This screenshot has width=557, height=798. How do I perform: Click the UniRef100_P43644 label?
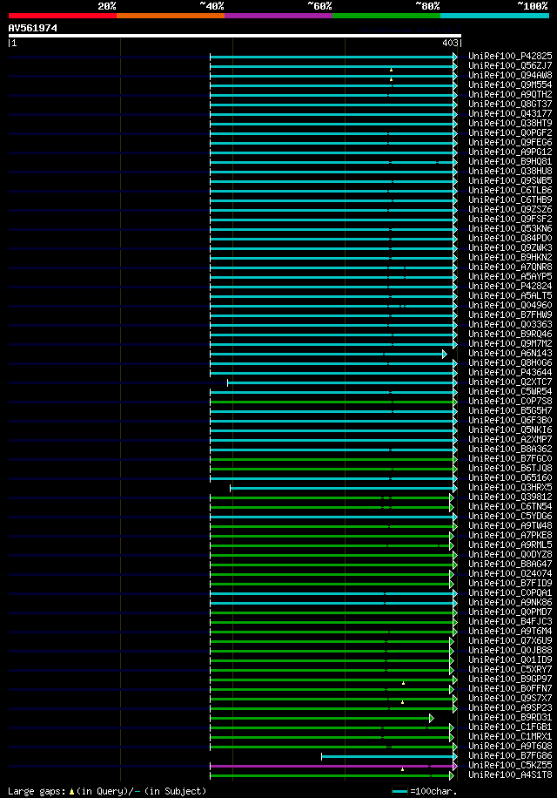coord(510,373)
